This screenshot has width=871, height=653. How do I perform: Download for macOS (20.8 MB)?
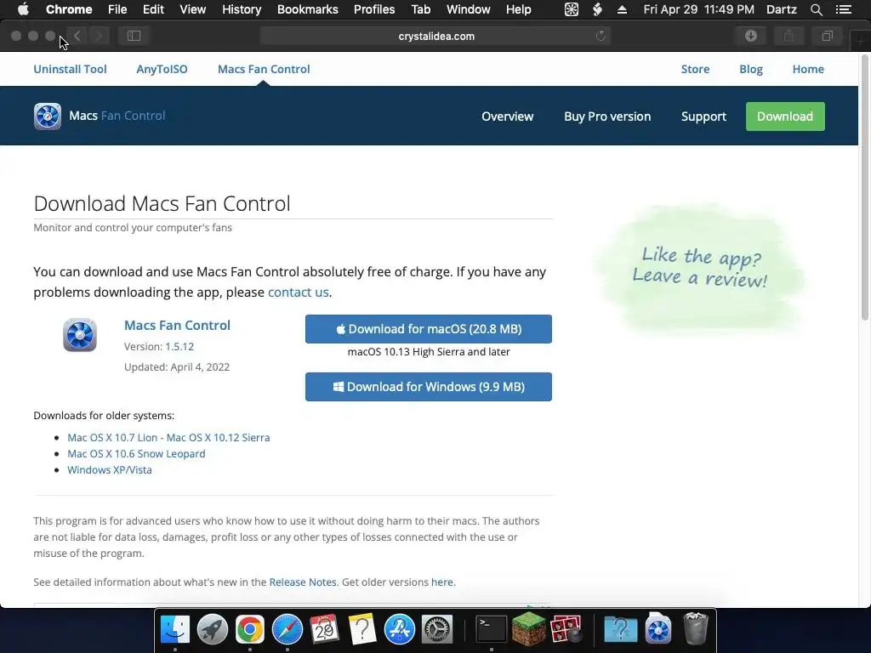pos(429,329)
